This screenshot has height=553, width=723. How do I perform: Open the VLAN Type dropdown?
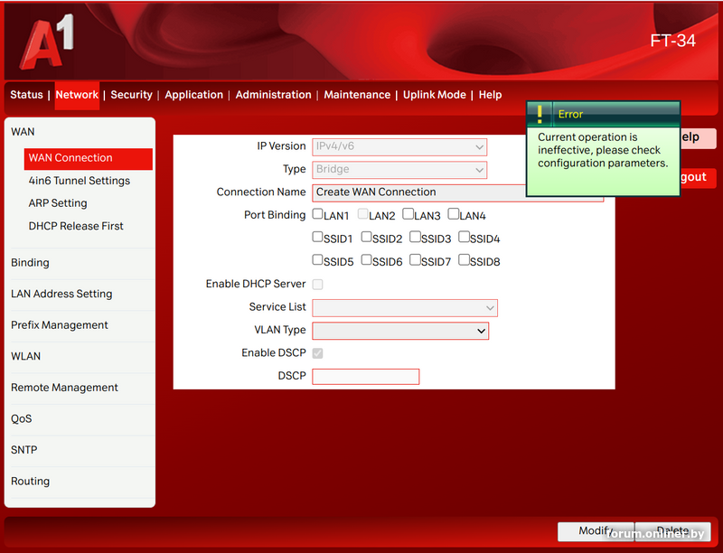click(399, 331)
